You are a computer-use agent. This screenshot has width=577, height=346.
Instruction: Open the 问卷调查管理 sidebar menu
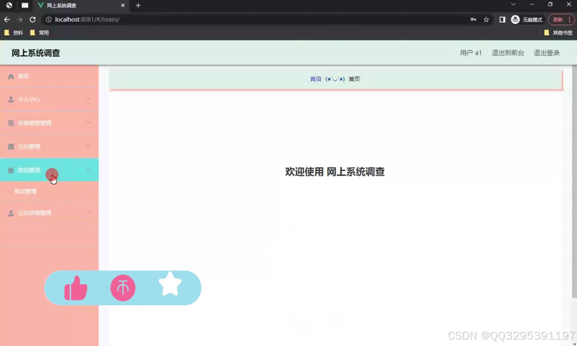click(x=49, y=123)
